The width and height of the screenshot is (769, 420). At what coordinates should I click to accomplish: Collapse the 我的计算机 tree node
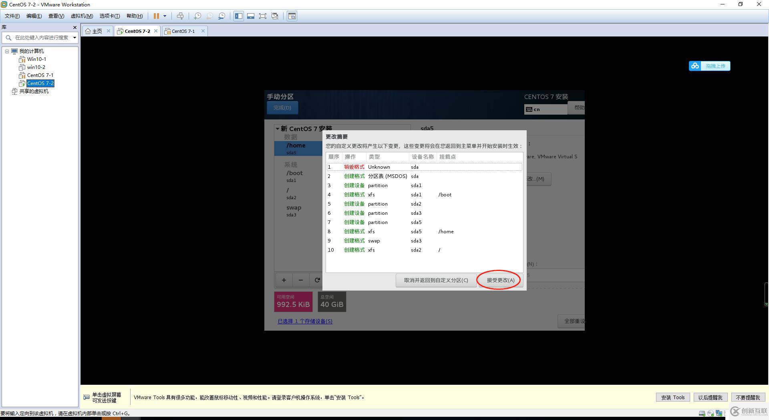[7, 51]
